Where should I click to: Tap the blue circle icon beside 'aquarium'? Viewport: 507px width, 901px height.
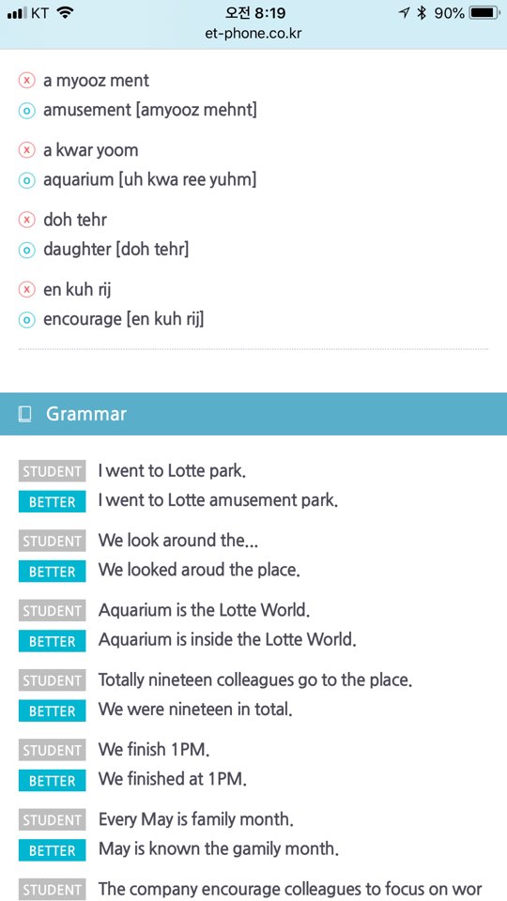pyautogui.click(x=27, y=180)
